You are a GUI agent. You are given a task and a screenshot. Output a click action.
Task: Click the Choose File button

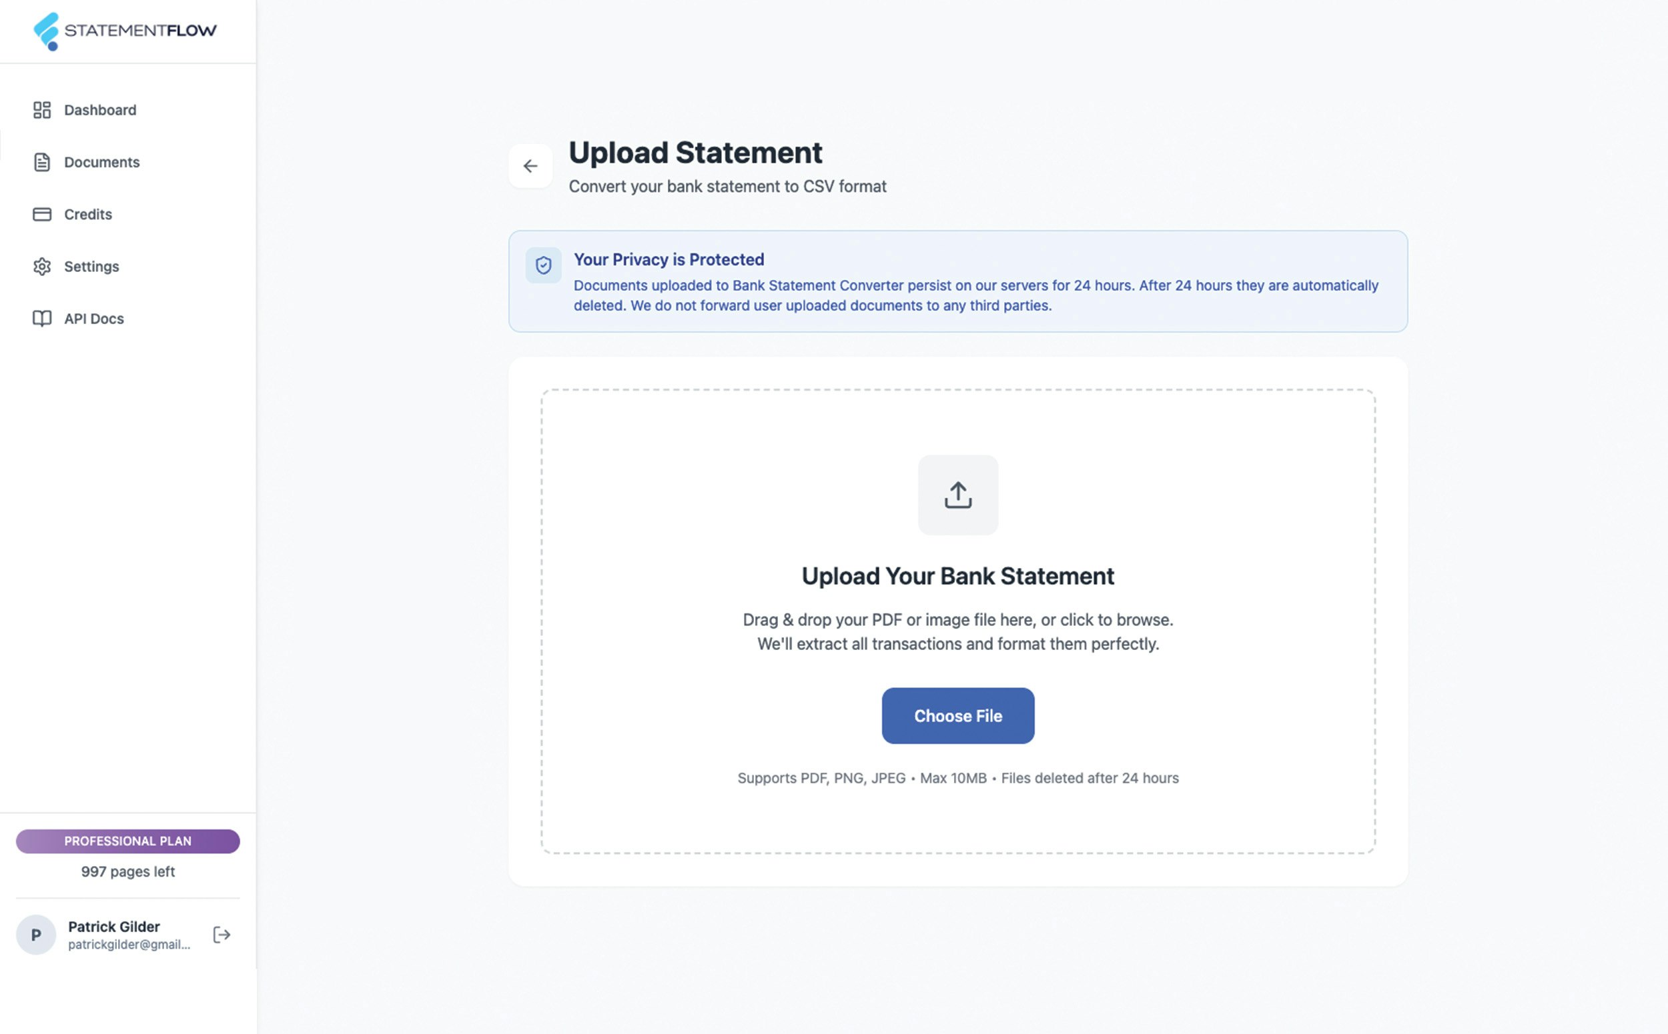(x=957, y=715)
